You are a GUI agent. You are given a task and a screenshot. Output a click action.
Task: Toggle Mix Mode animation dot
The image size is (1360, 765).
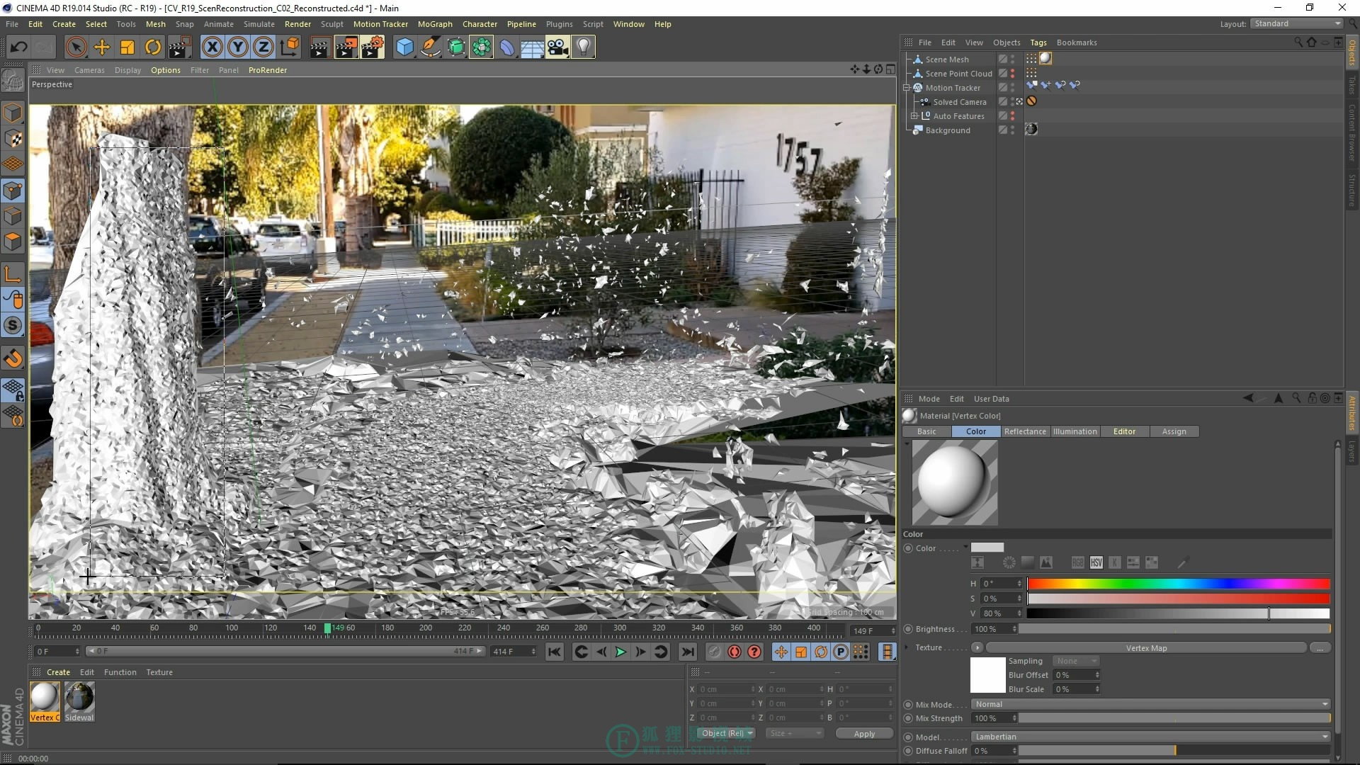click(x=908, y=705)
